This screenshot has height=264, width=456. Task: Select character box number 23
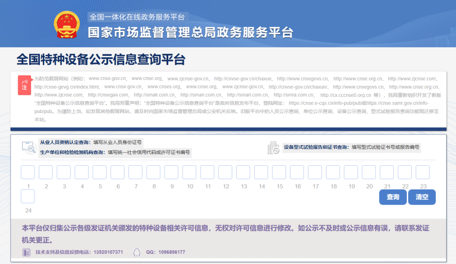pos(422,172)
